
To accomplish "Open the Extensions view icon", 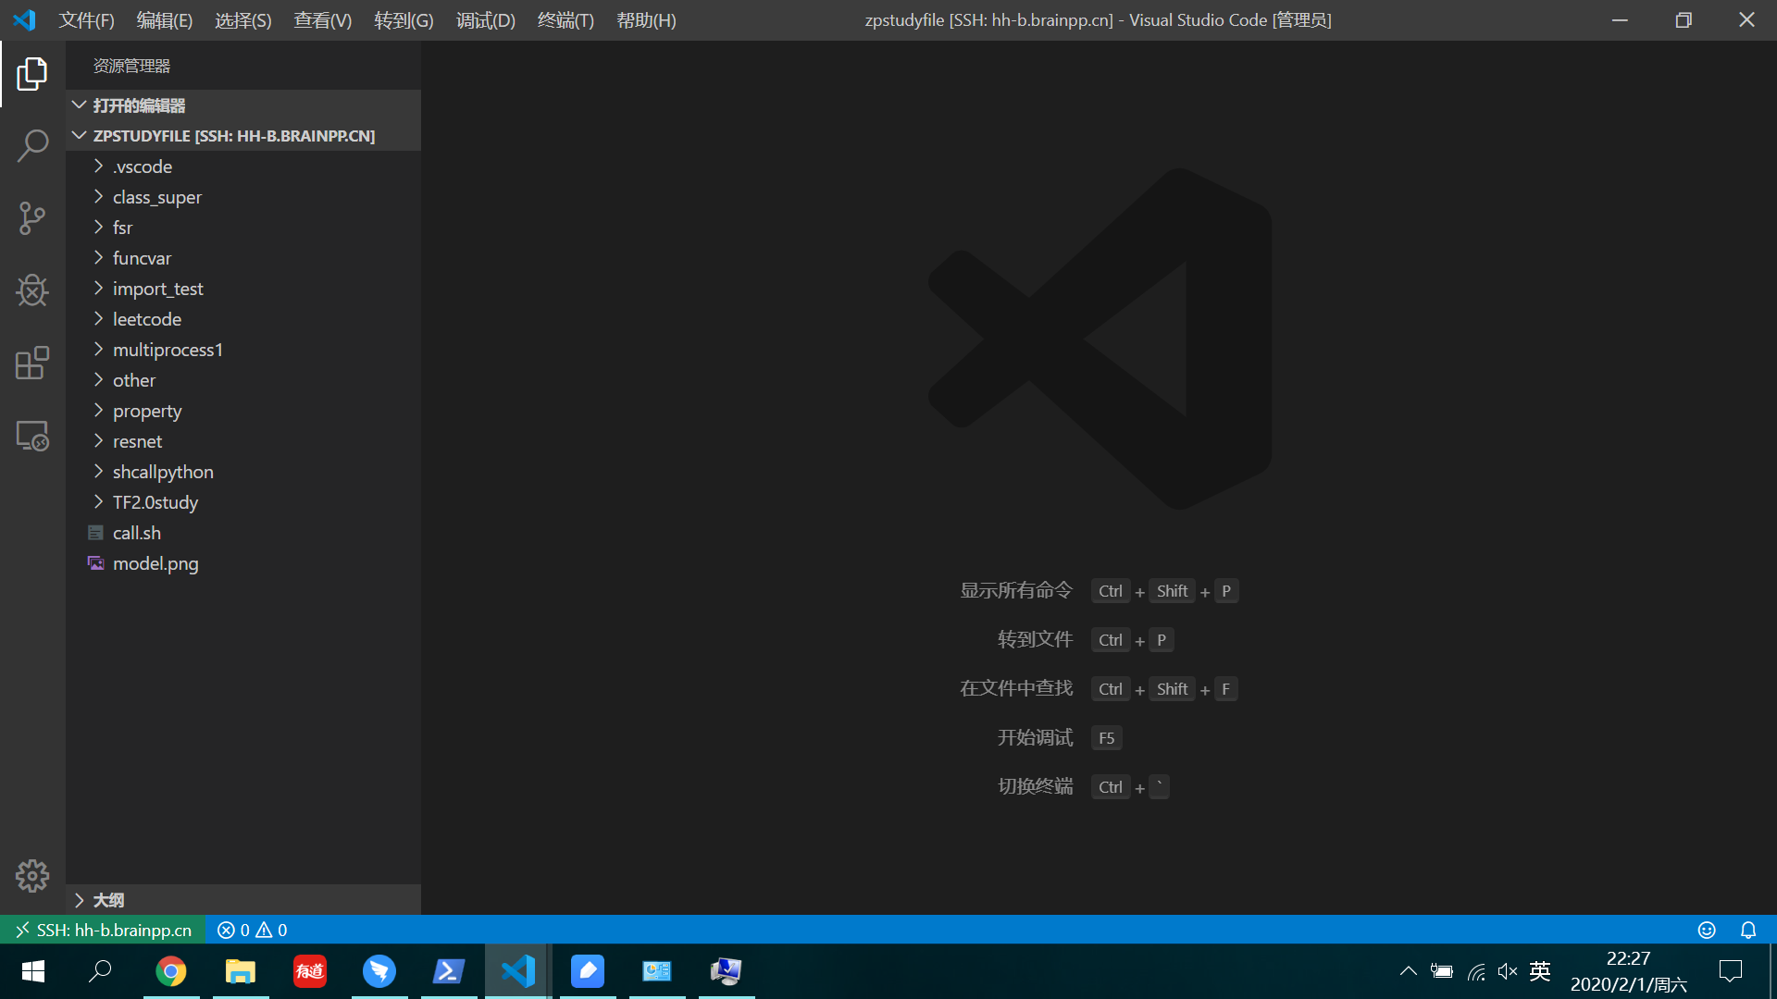I will click(32, 363).
